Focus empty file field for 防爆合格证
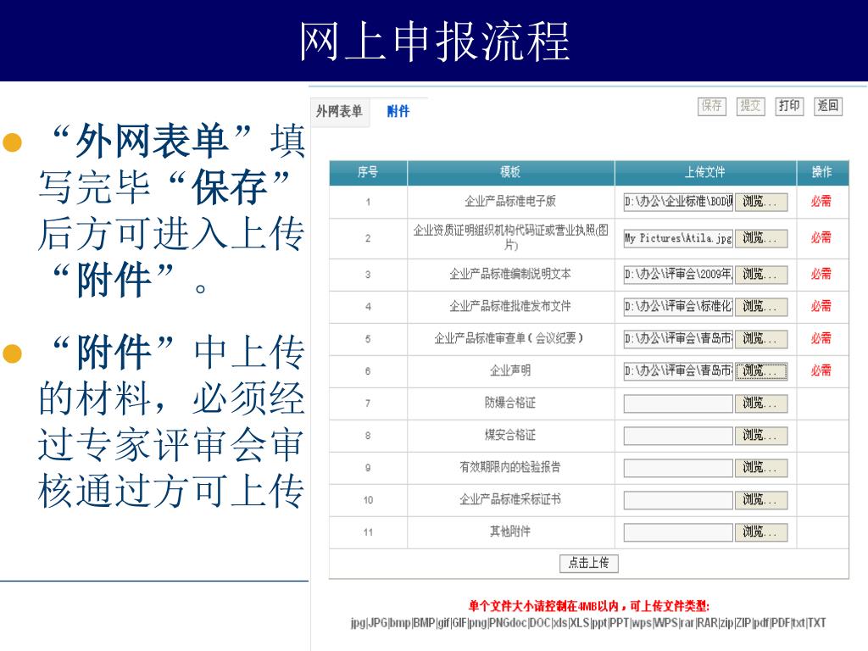Image resolution: width=868 pixels, height=651 pixels. point(678,403)
